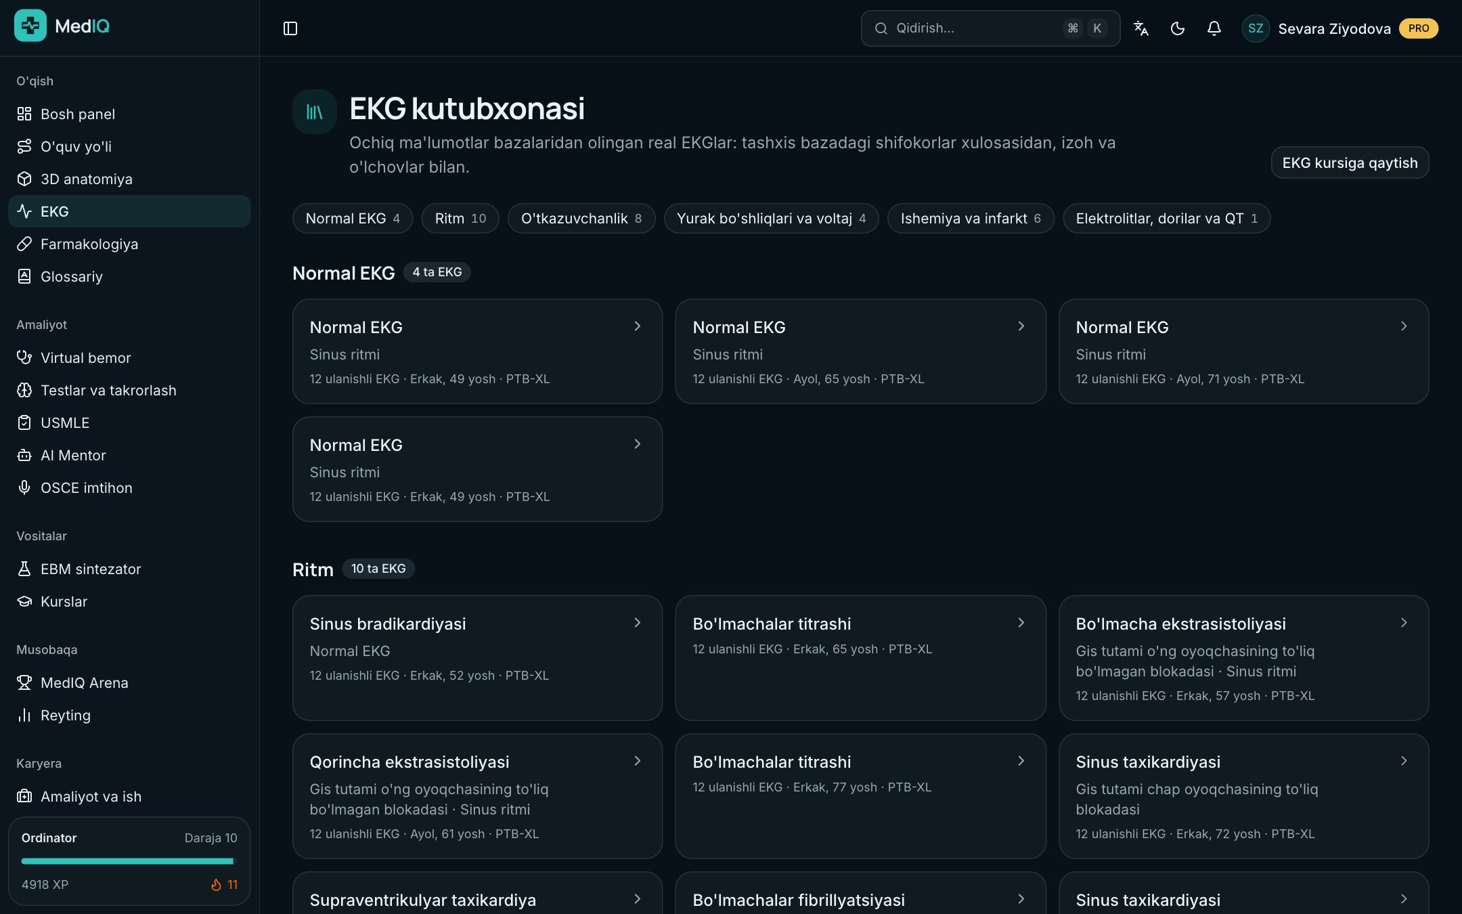The image size is (1462, 914).
Task: Open Supraventrikulyar taxikardiya card
Action: [477, 894]
